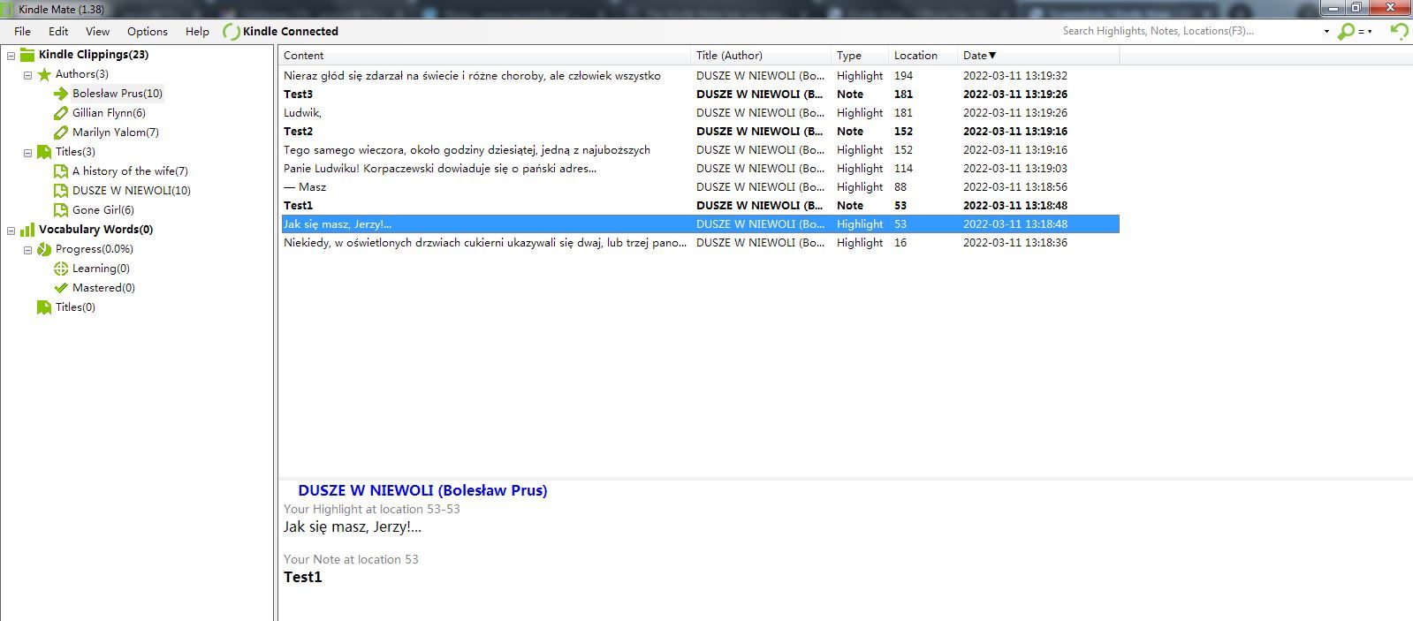Sort by the Type column header

860,56
